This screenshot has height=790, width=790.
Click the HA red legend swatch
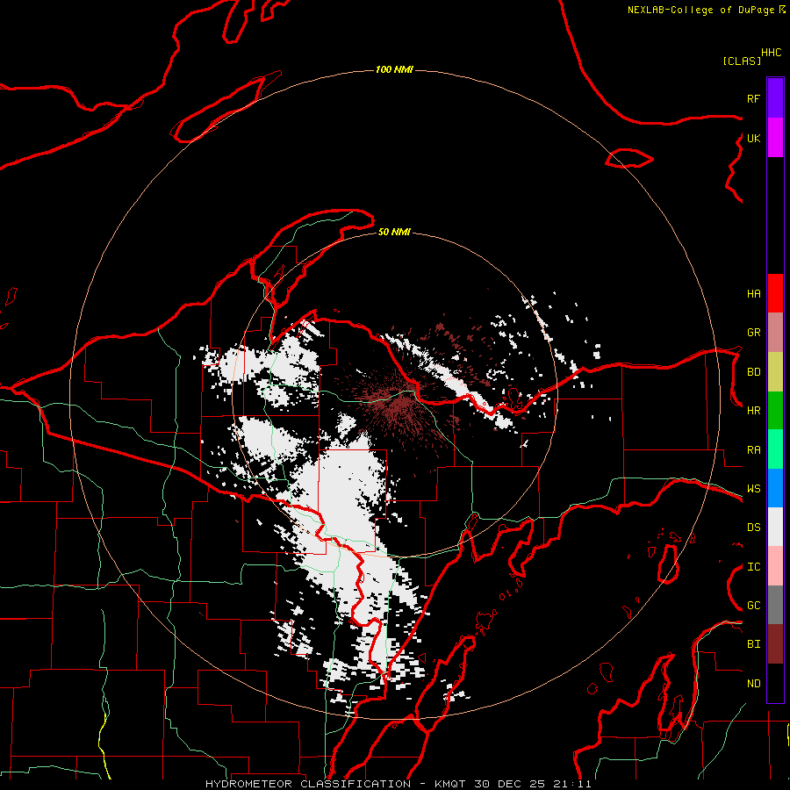[x=775, y=293]
